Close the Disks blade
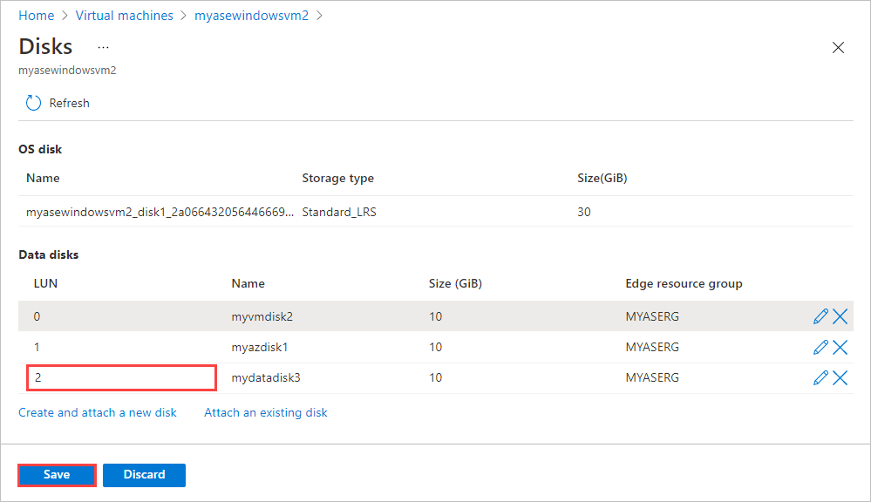The height and width of the screenshot is (502, 871). pyautogui.click(x=838, y=48)
